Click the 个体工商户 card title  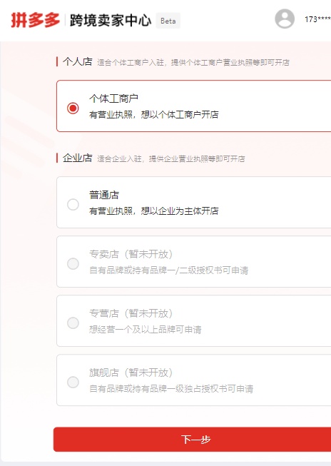point(113,98)
